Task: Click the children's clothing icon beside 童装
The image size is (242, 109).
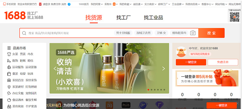Action: coord(9,74)
